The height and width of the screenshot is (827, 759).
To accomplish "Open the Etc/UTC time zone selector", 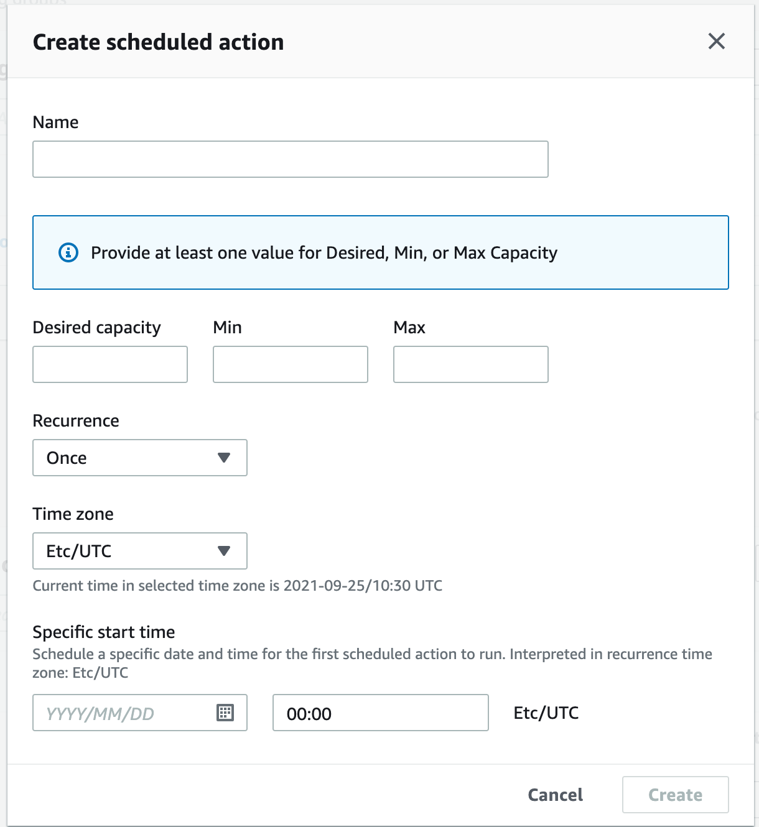I will click(x=140, y=551).
